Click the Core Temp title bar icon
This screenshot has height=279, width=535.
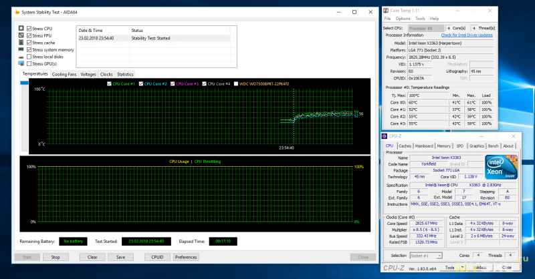click(386, 11)
